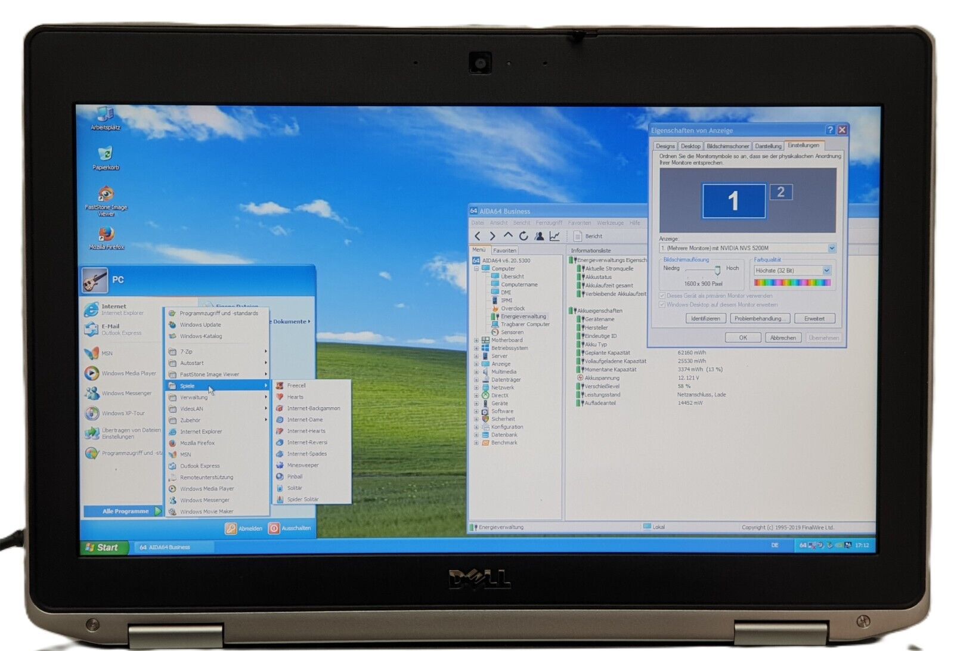
Task: Switch to the Darstellung tab
Action: click(768, 146)
